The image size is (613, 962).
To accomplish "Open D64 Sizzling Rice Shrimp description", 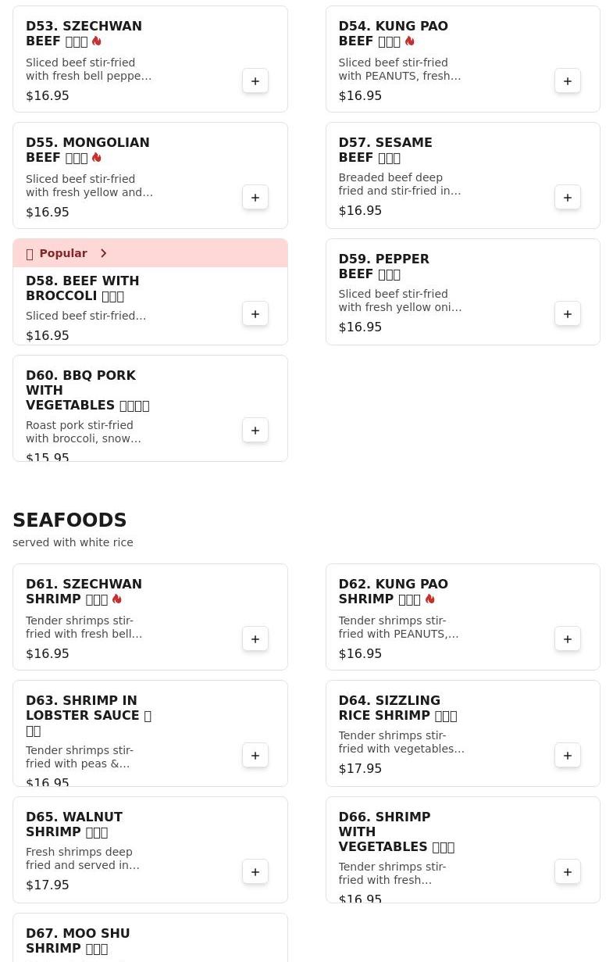I will tap(401, 742).
